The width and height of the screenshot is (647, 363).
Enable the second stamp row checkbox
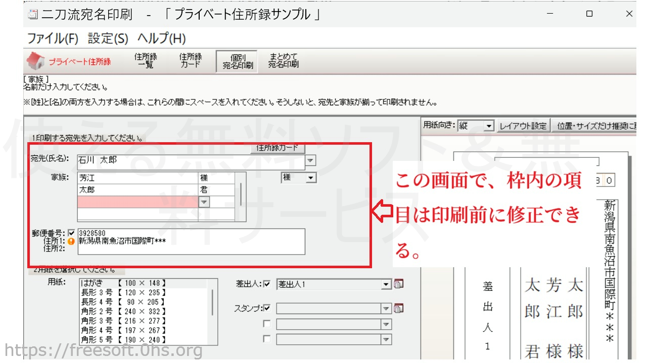267,324
